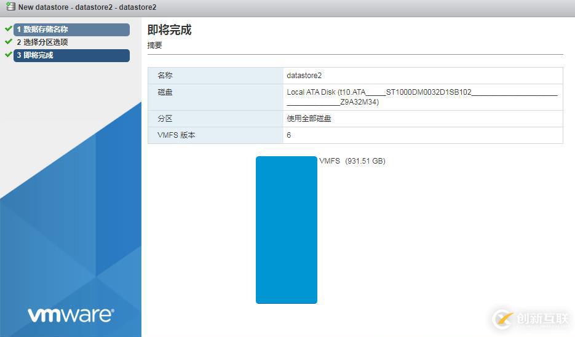Click the New datastore title bar icon
Screen dimensions: 575x337
pos(10,6)
